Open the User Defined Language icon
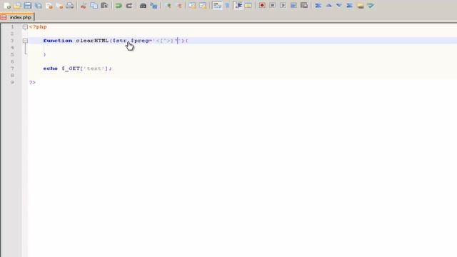This screenshot has width=457, height=257. click(248, 6)
